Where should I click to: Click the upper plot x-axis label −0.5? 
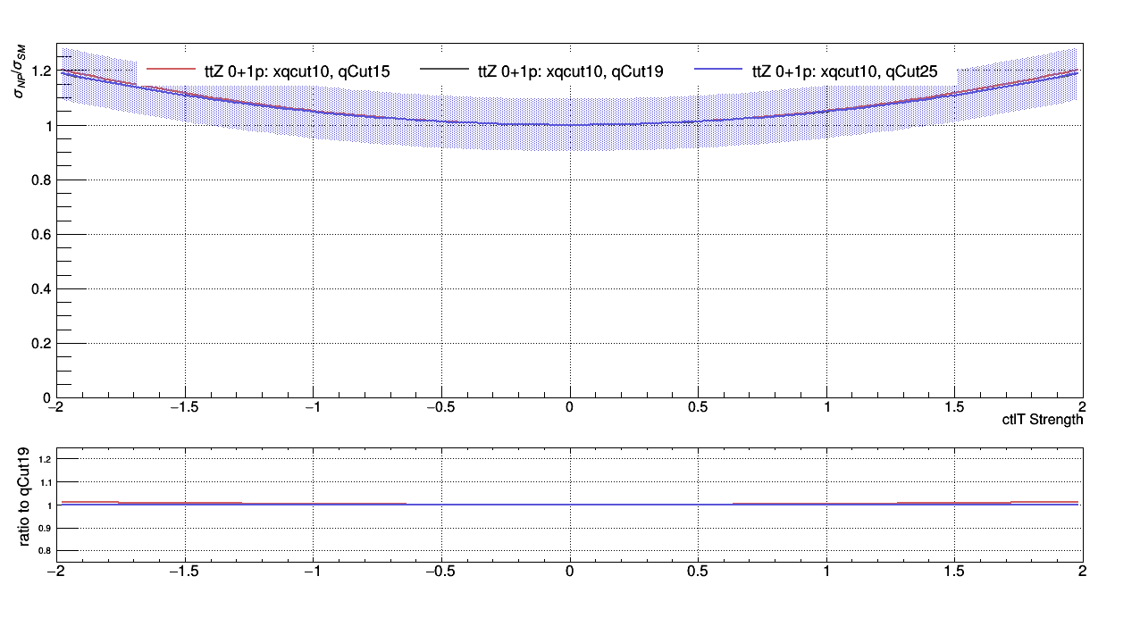[441, 407]
